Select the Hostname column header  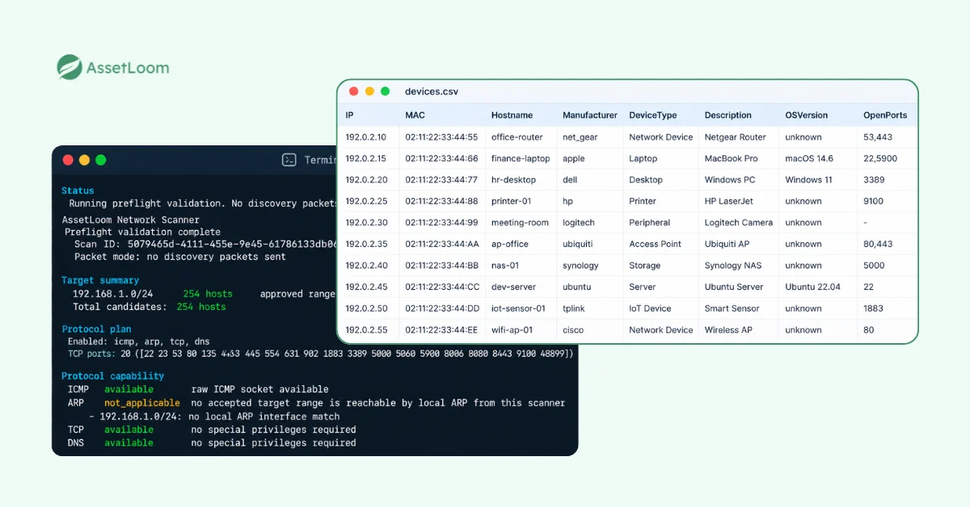[x=512, y=115]
